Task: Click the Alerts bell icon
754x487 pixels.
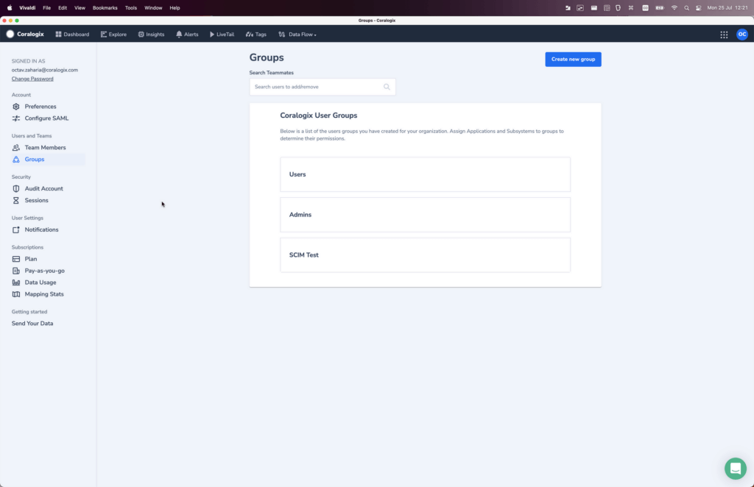Action: pos(179,34)
